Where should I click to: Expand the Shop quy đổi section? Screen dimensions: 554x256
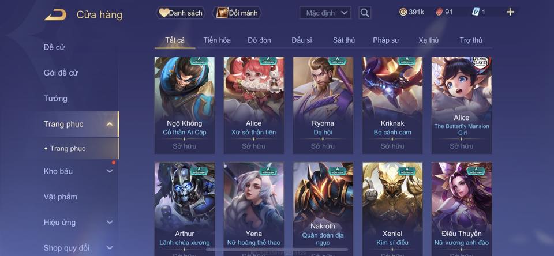[110, 247]
